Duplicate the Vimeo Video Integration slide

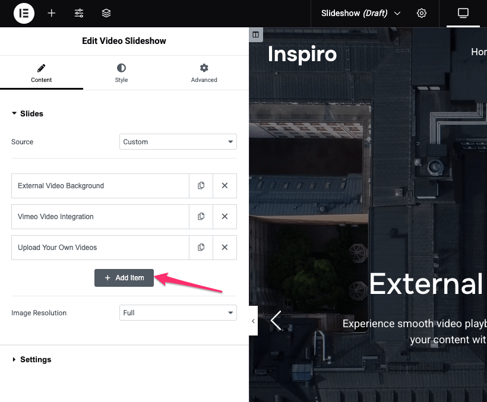201,217
